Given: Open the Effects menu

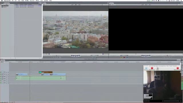Looking at the screenshot, I should [37, 1].
